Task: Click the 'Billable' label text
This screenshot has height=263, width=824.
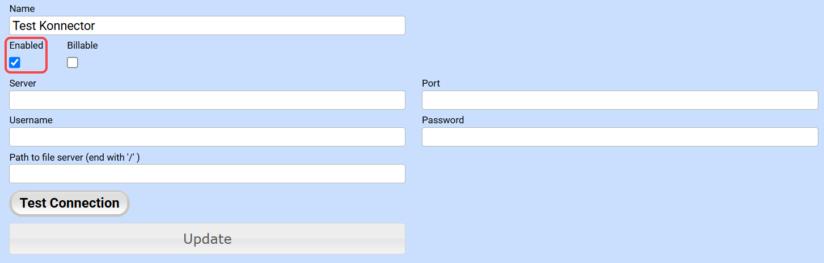Action: click(x=82, y=46)
